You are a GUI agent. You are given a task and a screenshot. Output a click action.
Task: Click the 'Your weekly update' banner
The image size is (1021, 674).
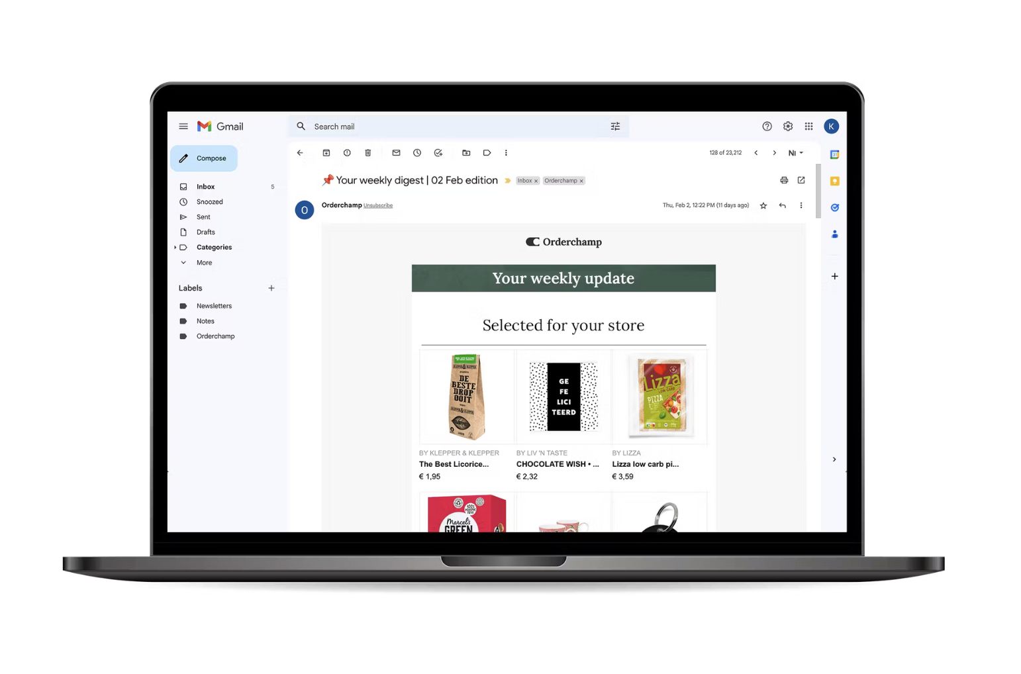[x=563, y=279]
